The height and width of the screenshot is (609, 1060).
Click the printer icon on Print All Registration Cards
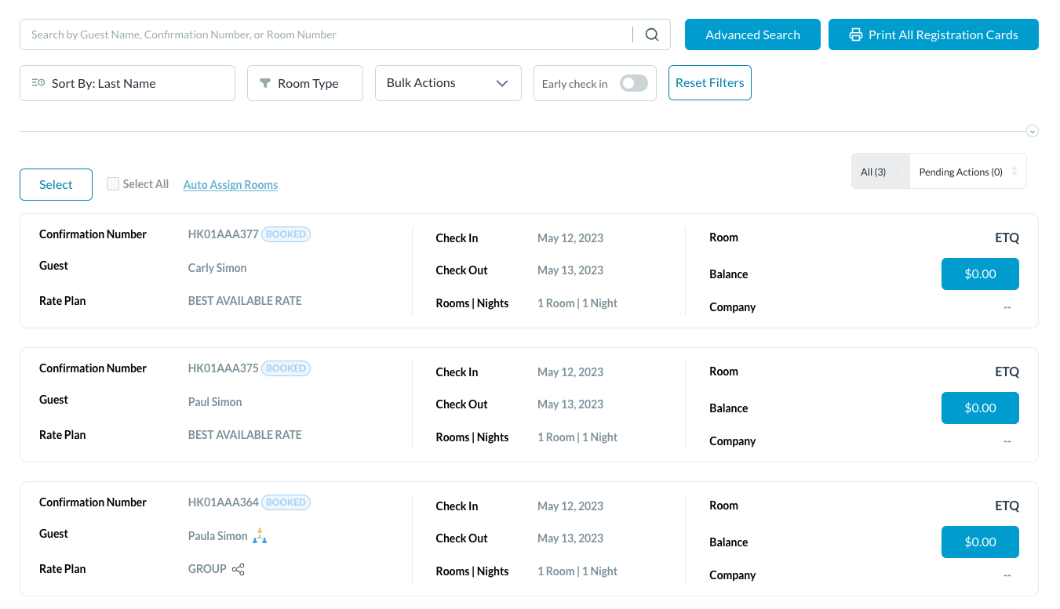(855, 34)
